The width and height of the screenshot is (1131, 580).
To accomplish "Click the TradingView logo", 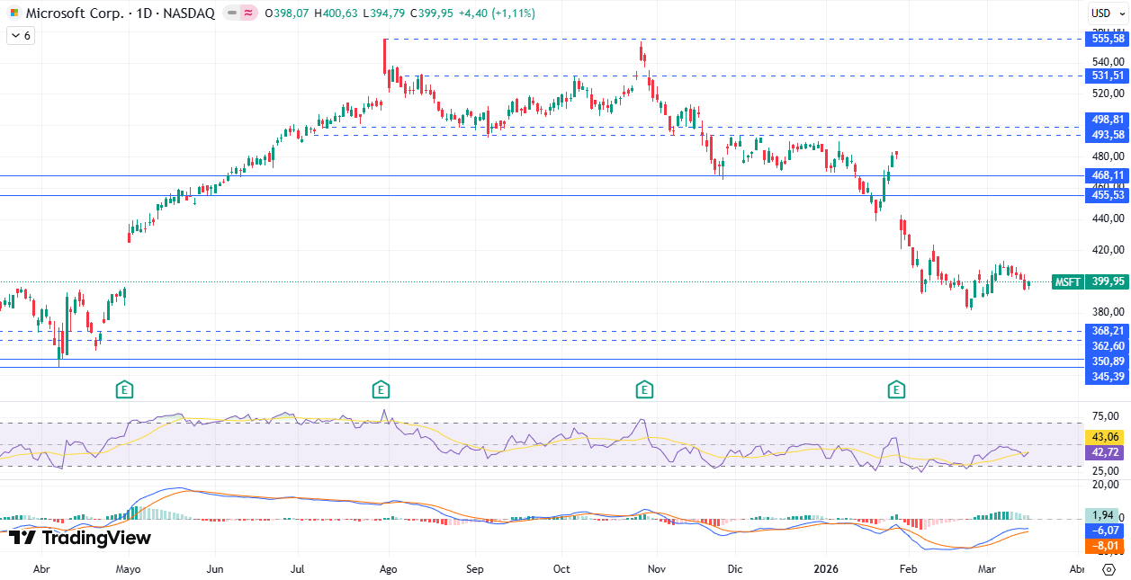I will pos(79,538).
